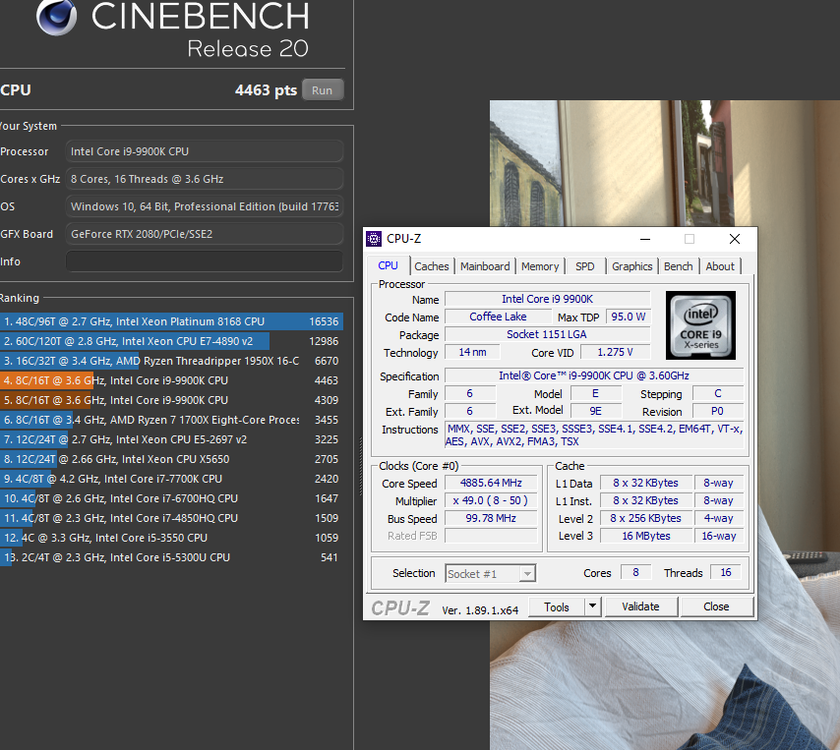Click the Multiplier value x 49.0
Screen dimensions: 840x750
coord(491,500)
